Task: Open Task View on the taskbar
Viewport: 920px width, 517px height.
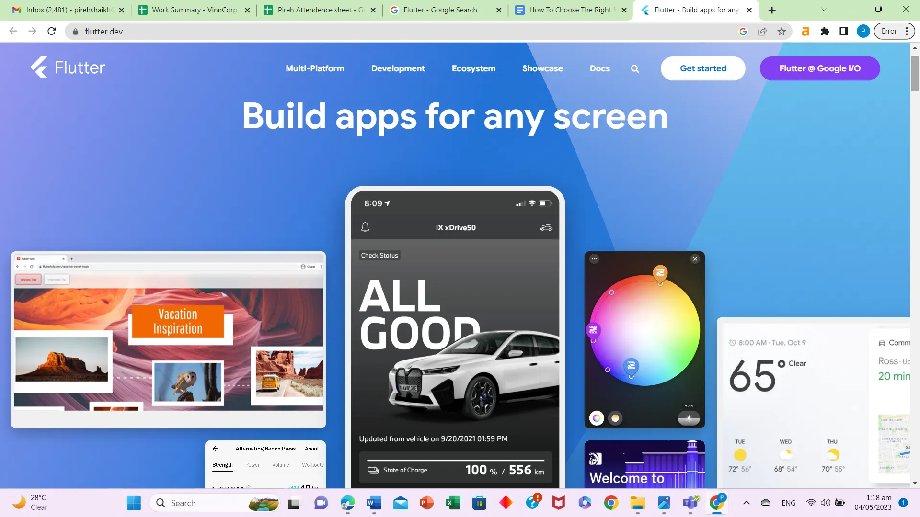Action: pyautogui.click(x=293, y=503)
